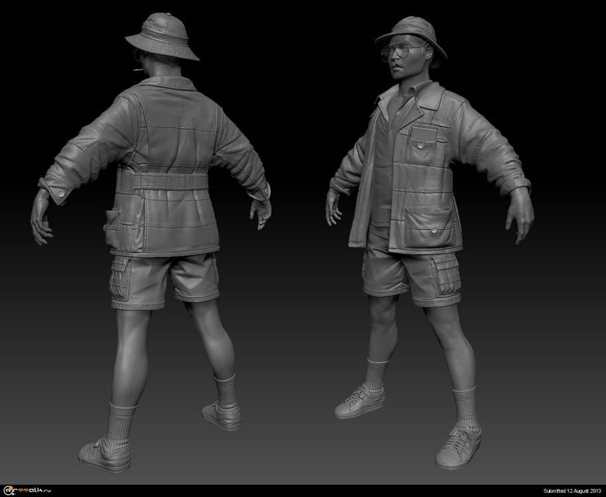Image resolution: width=606 pixels, height=497 pixels.
Task: Click the orange circular emblem in the ArtTalk watermark
Action: [x=10, y=488]
